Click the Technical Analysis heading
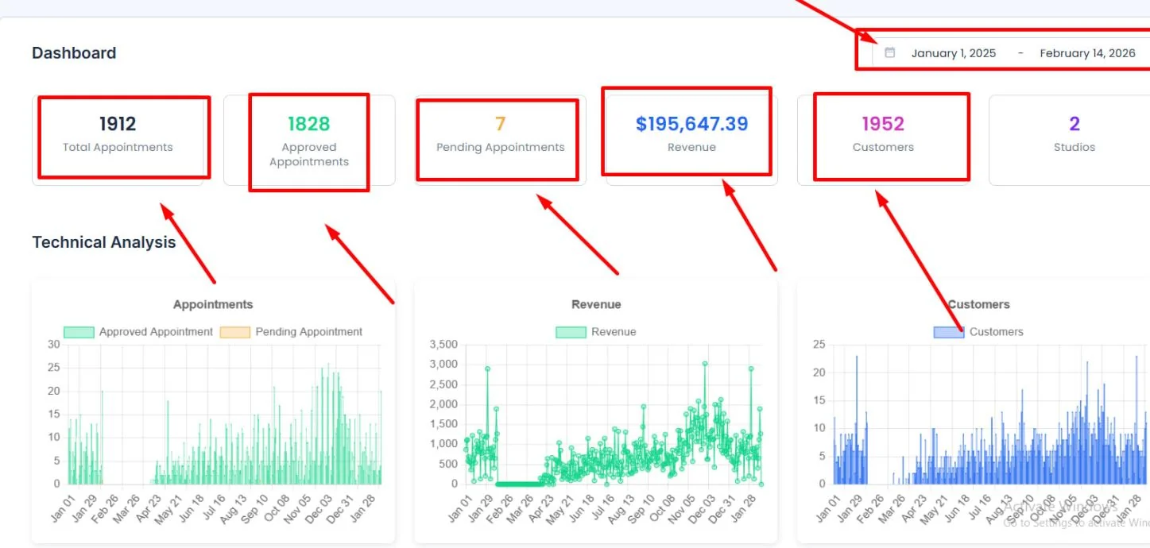1150x548 pixels. 104,242
